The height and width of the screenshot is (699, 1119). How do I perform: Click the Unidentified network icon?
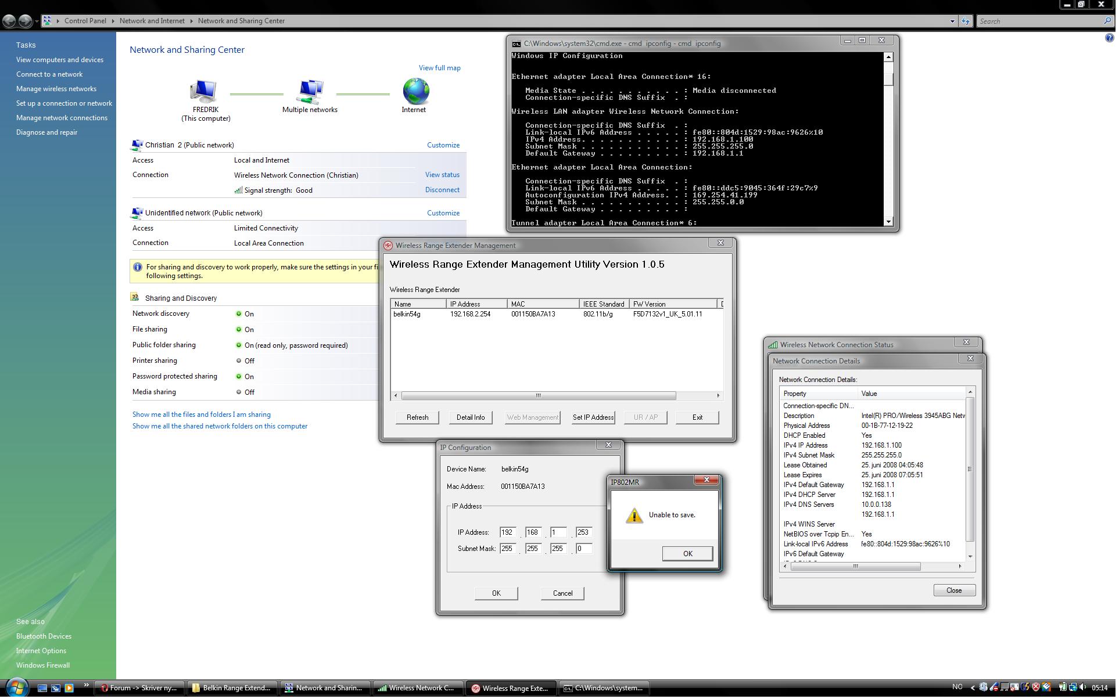[137, 214]
